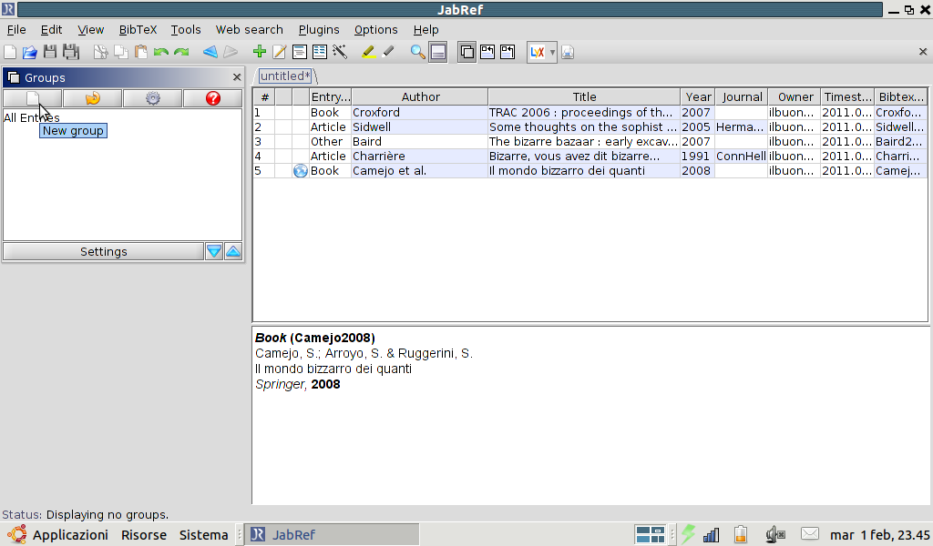Open the BibTeX menu
Viewport: 933px width, 546px height.
click(x=138, y=30)
